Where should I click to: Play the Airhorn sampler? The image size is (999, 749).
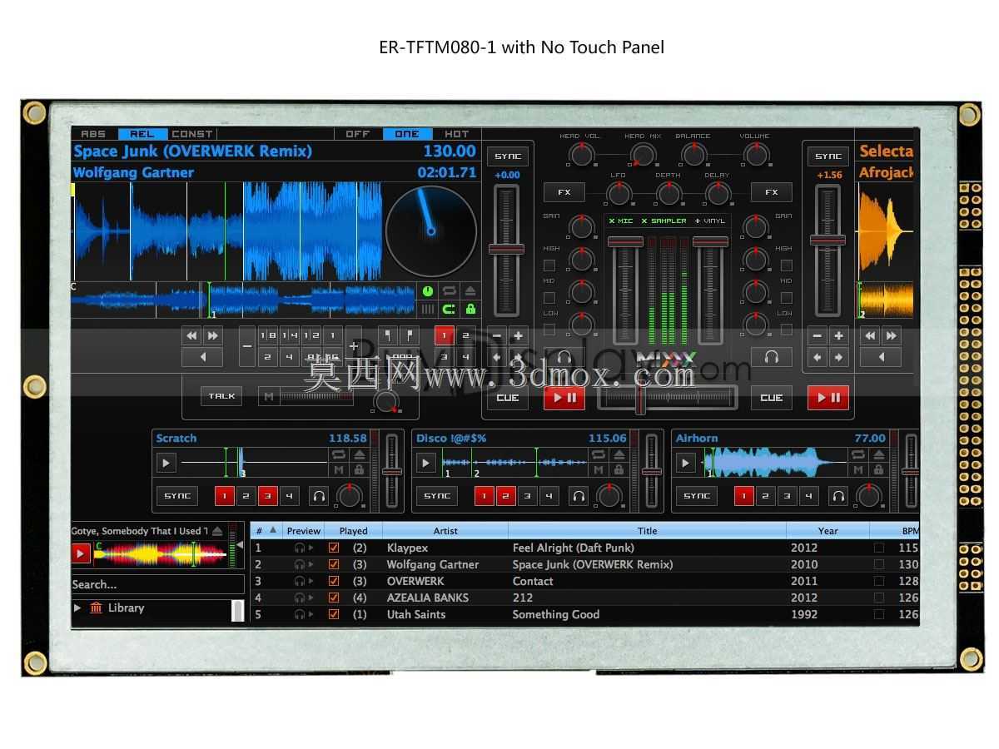click(x=686, y=463)
